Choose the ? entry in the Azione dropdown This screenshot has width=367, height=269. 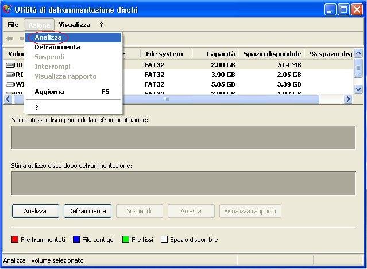(74, 107)
